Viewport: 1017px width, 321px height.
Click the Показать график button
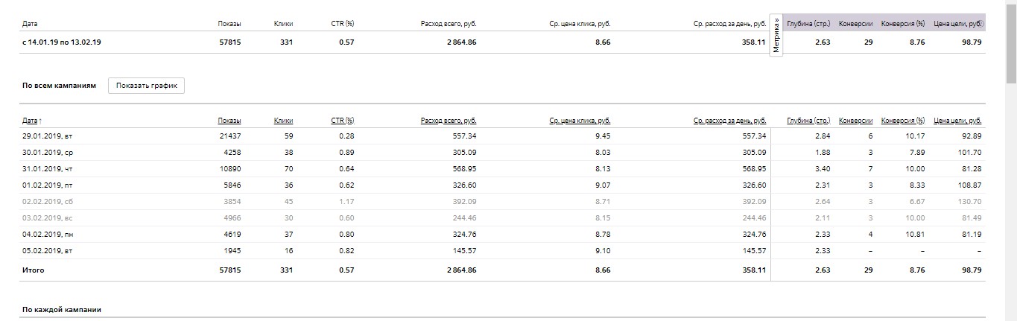coord(146,86)
